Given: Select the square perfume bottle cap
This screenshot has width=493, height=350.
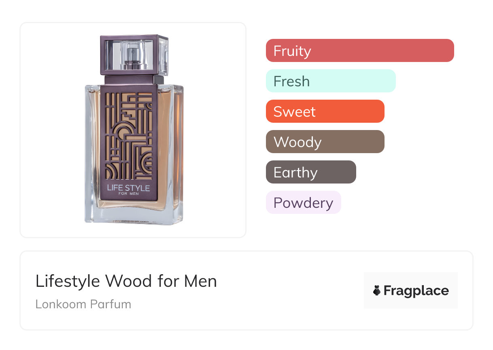Looking at the screenshot, I should coord(134,55).
